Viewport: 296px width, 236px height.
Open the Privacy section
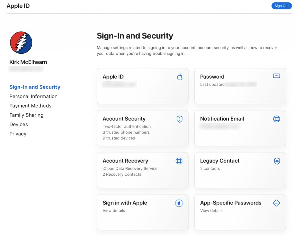(18, 134)
